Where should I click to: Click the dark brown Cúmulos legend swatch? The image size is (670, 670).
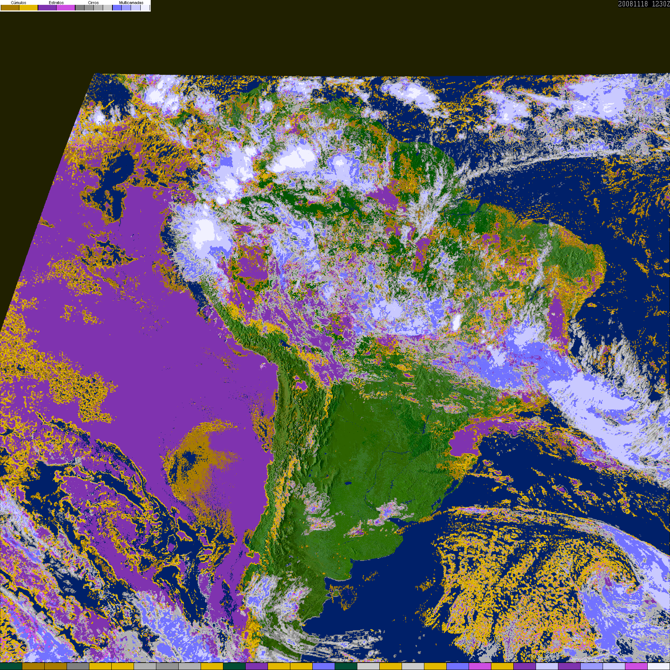coord(10,7)
